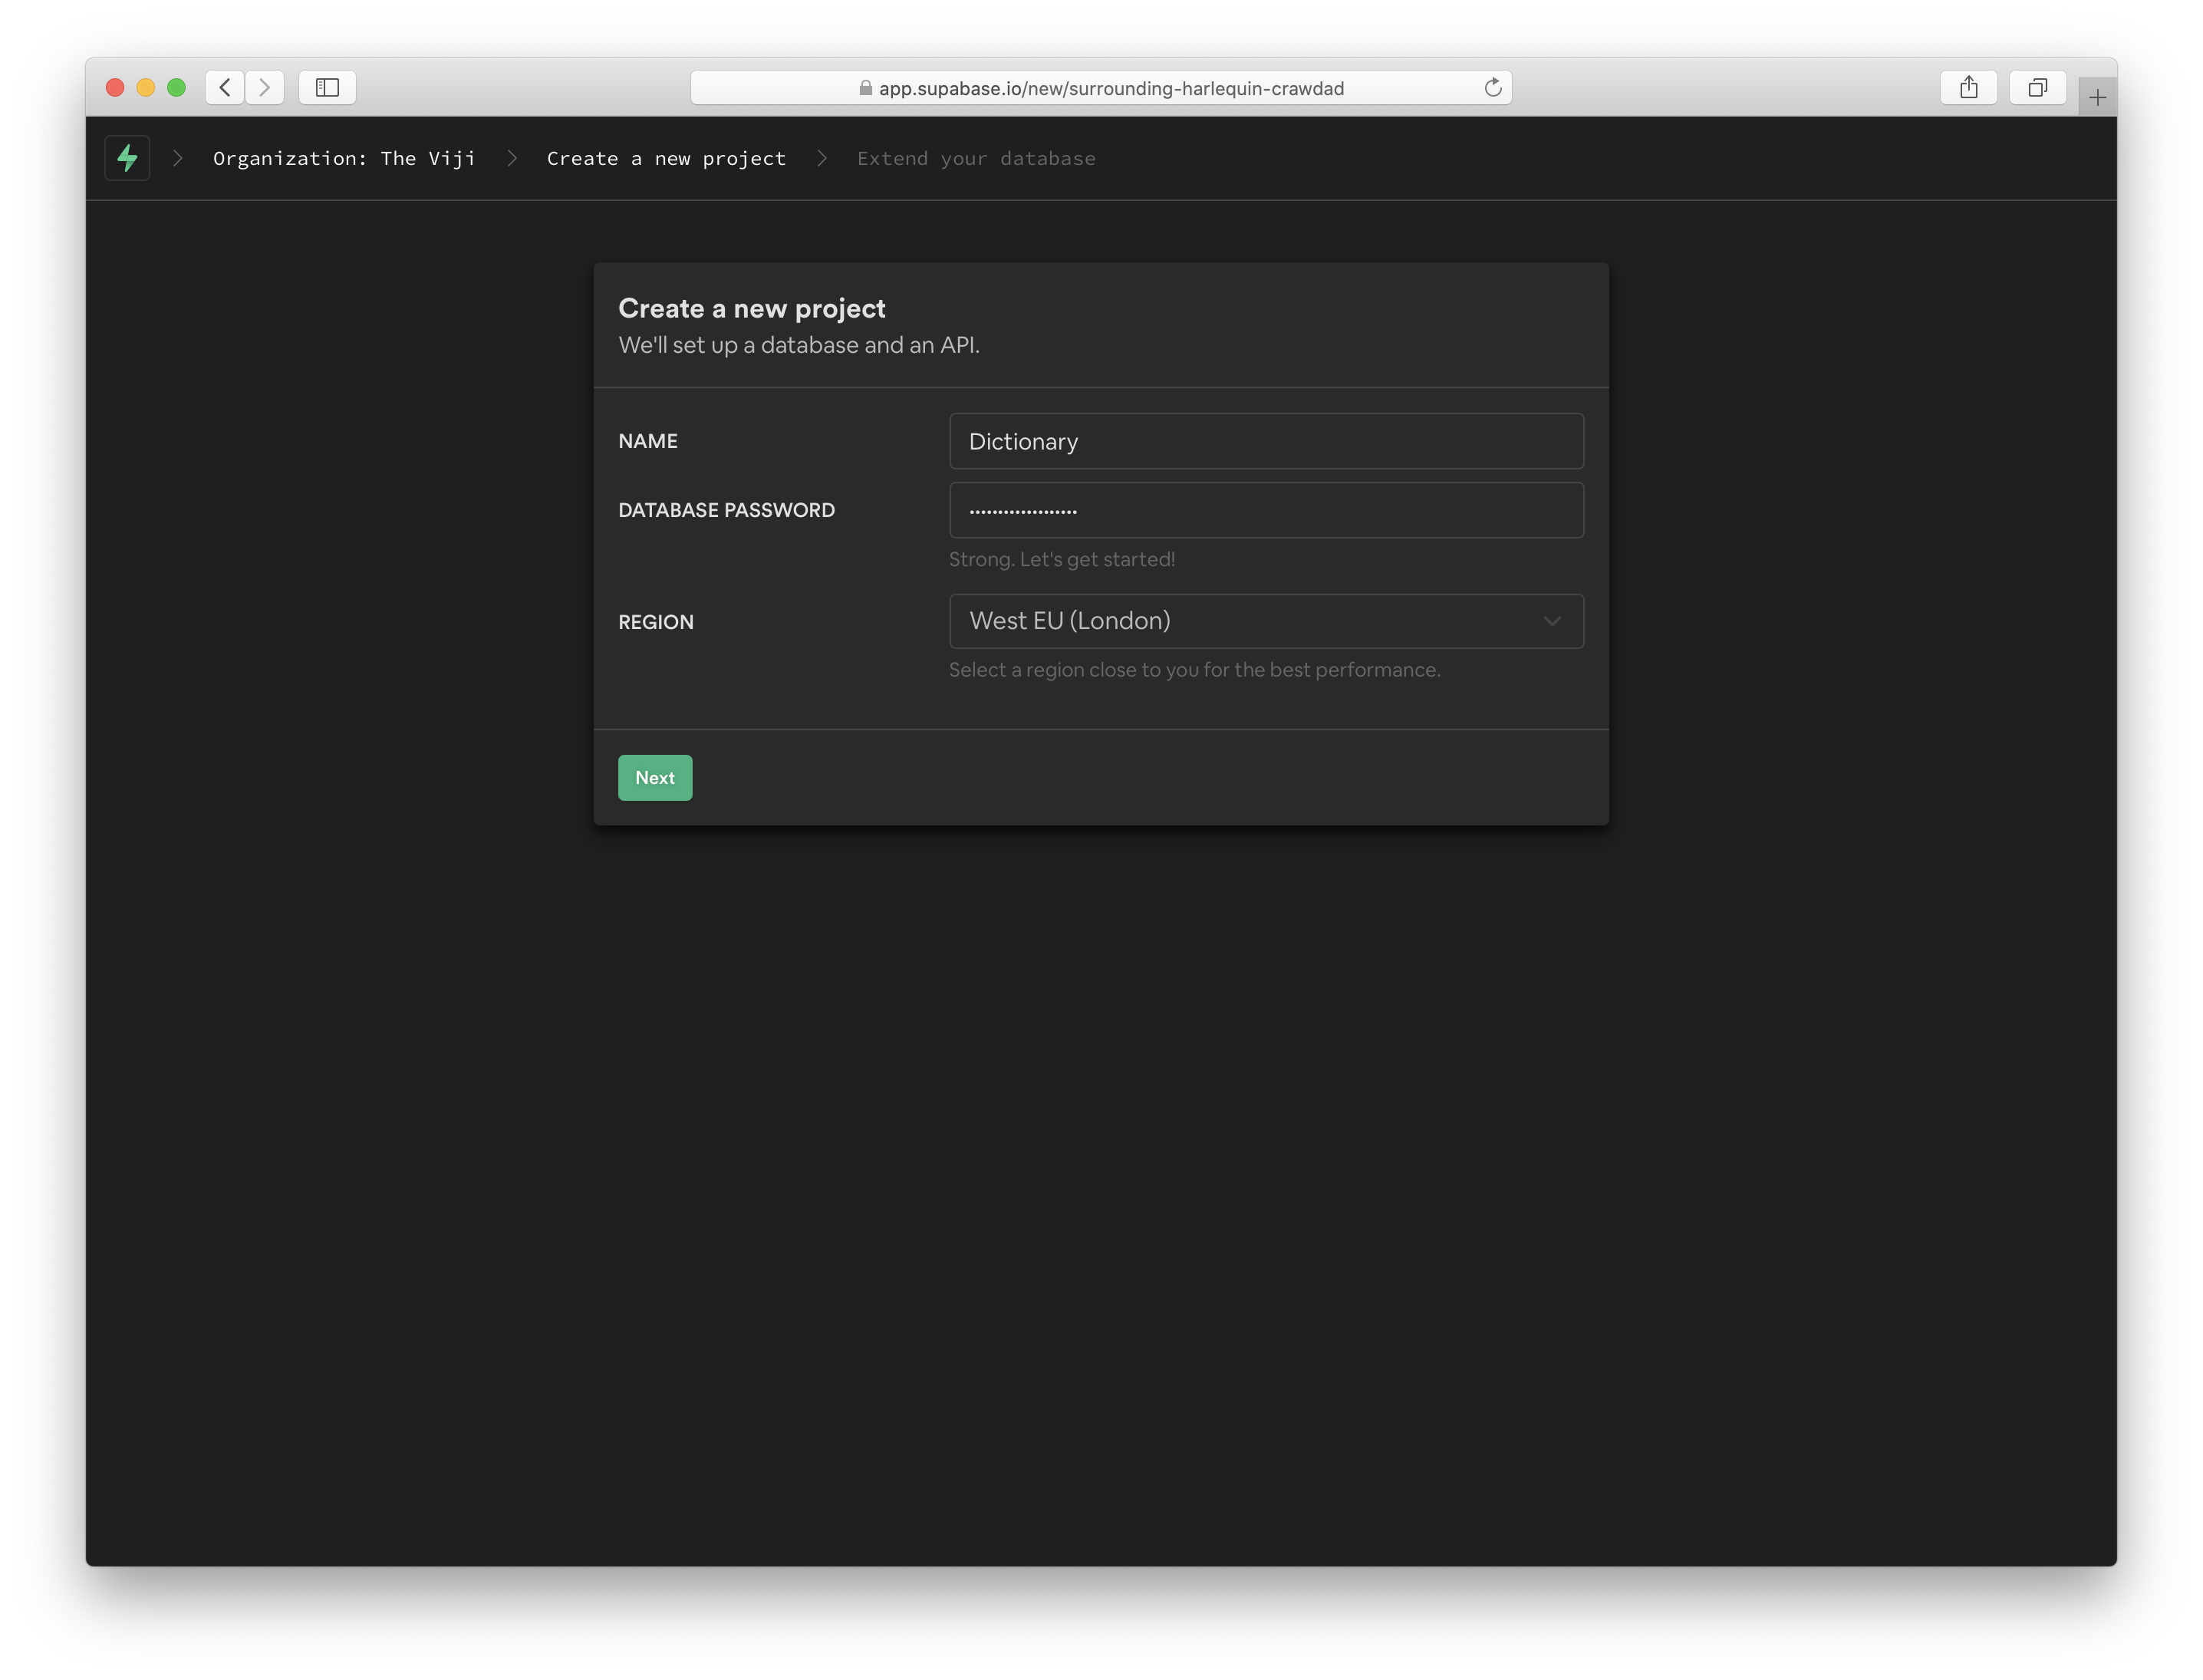The image size is (2203, 1680).
Task: Click the browser forward arrow
Action: click(264, 87)
